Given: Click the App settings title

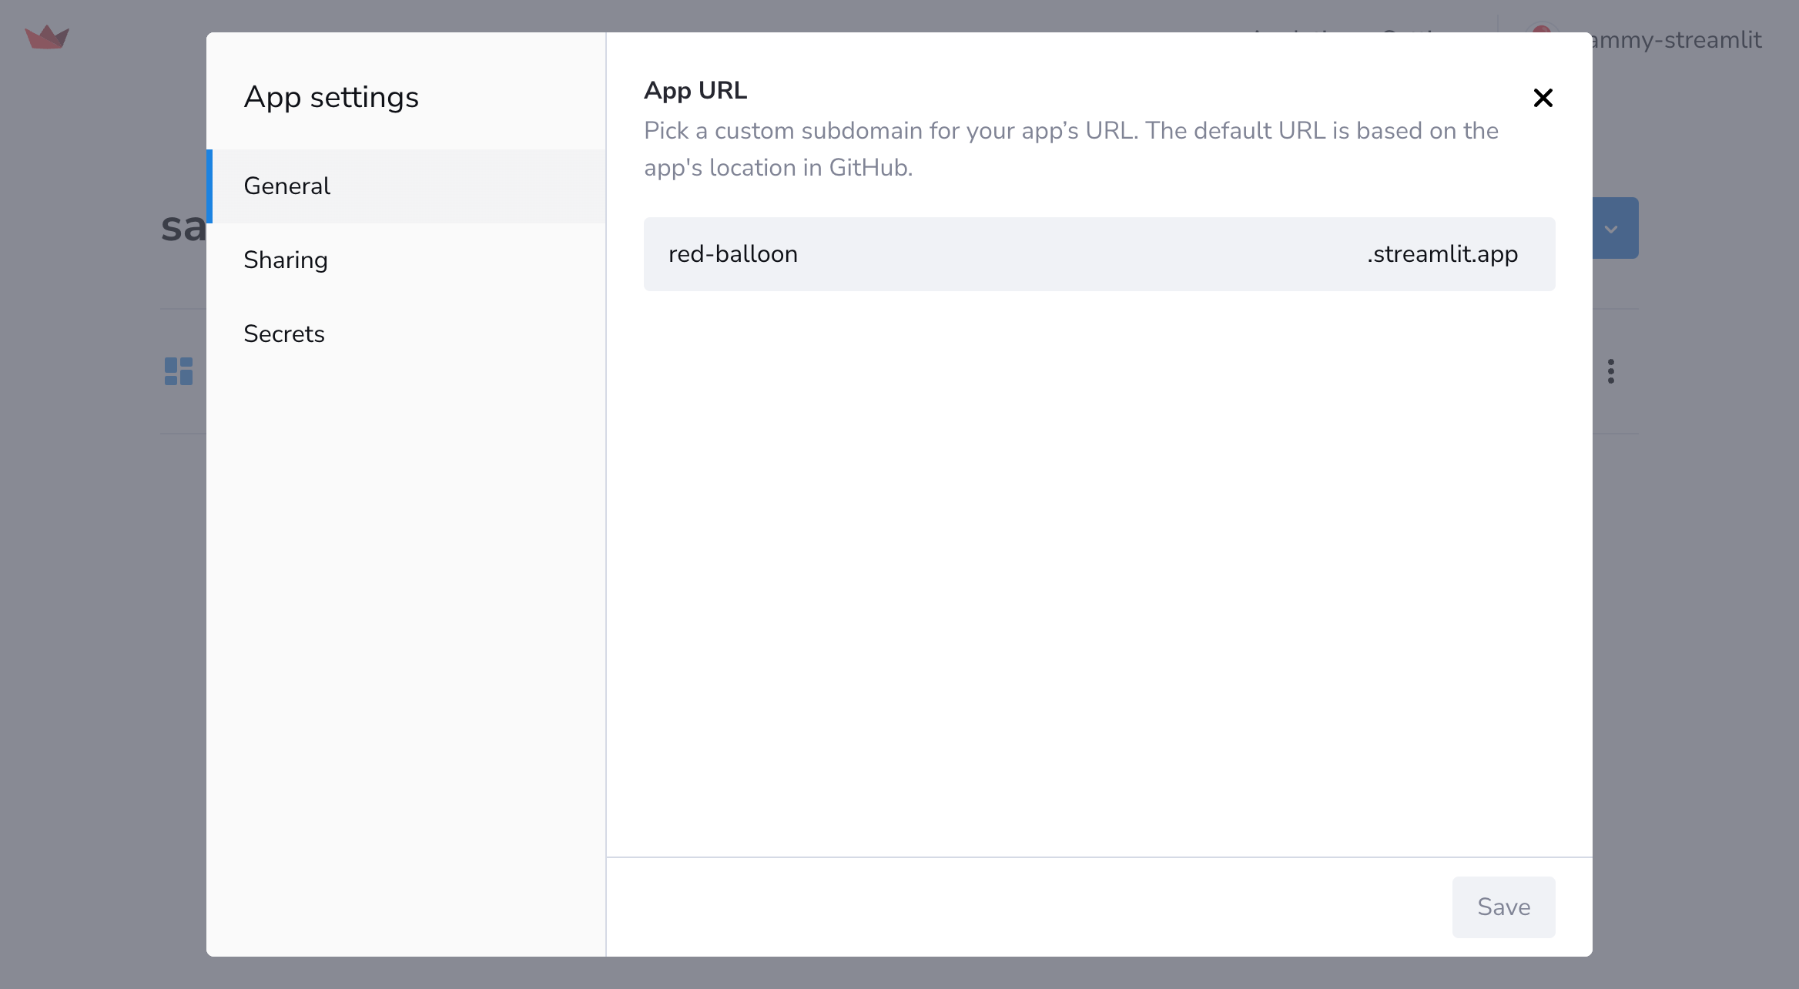Looking at the screenshot, I should [x=331, y=97].
